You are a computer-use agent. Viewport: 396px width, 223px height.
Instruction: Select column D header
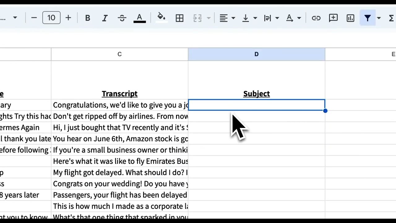[256, 54]
